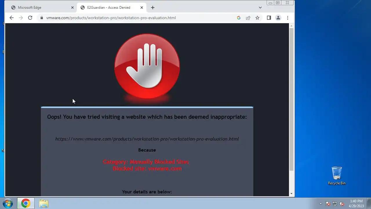Click the Chrome taskbar icon
This screenshot has width=371, height=209.
tap(26, 203)
